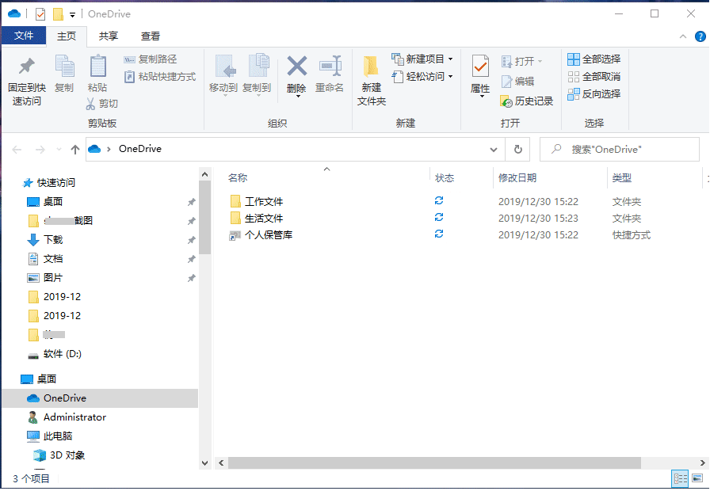Click Invert selection (反向选择)

(x=594, y=94)
